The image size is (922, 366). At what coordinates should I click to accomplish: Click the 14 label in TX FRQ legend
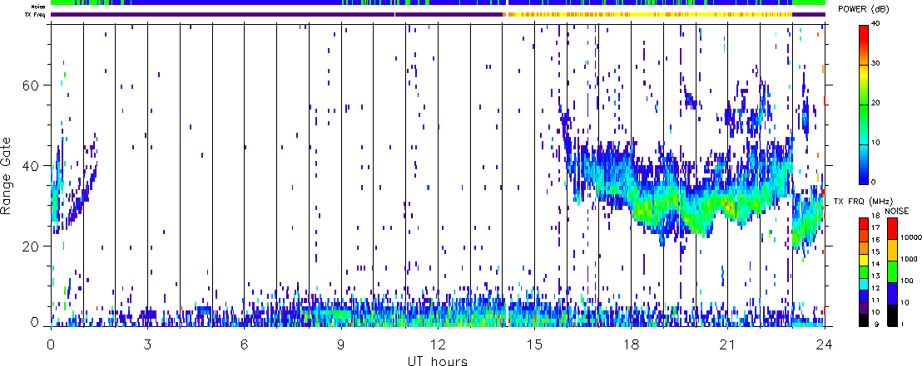click(876, 264)
